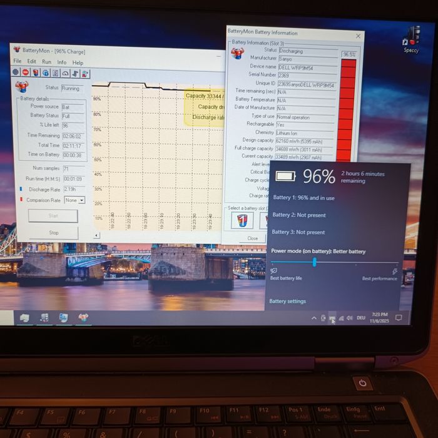Click Power source field showing Bat
The image size is (438, 438).
pyautogui.click(x=73, y=107)
